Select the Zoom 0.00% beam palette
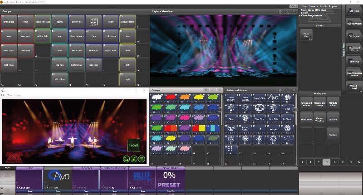Viewport: 363px width, 195px height. click(259, 98)
